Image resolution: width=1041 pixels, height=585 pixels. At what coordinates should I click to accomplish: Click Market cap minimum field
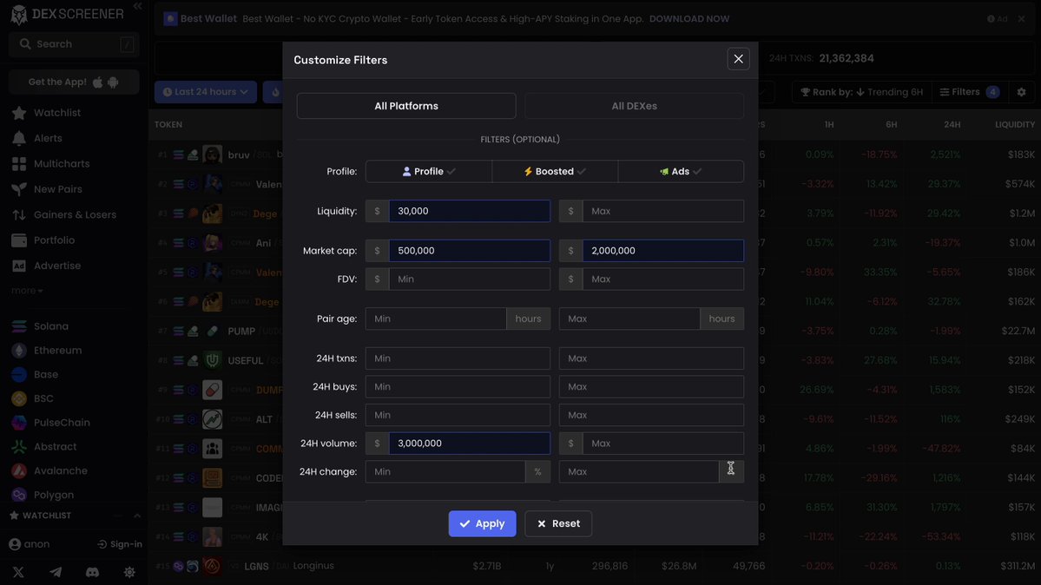coord(470,251)
